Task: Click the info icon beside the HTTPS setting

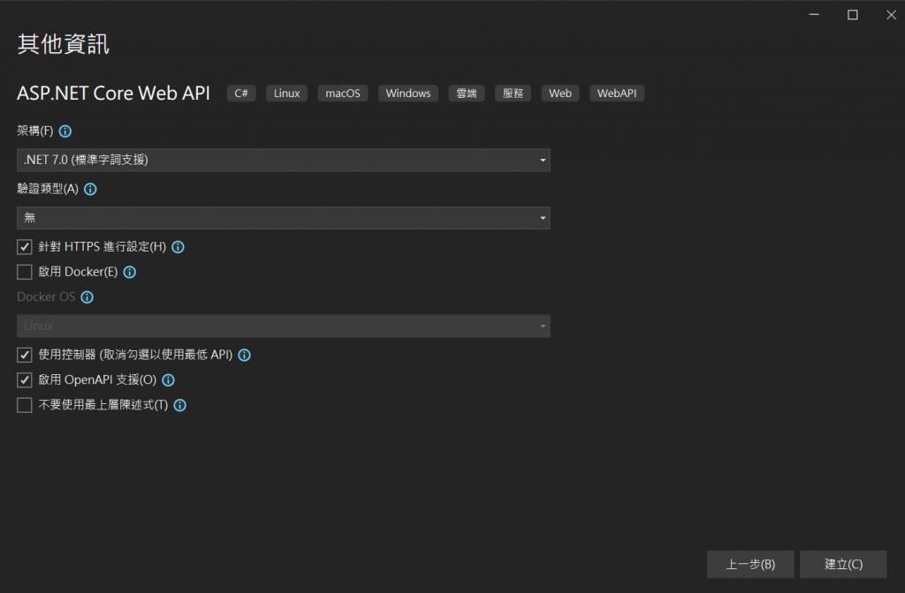Action: (179, 247)
